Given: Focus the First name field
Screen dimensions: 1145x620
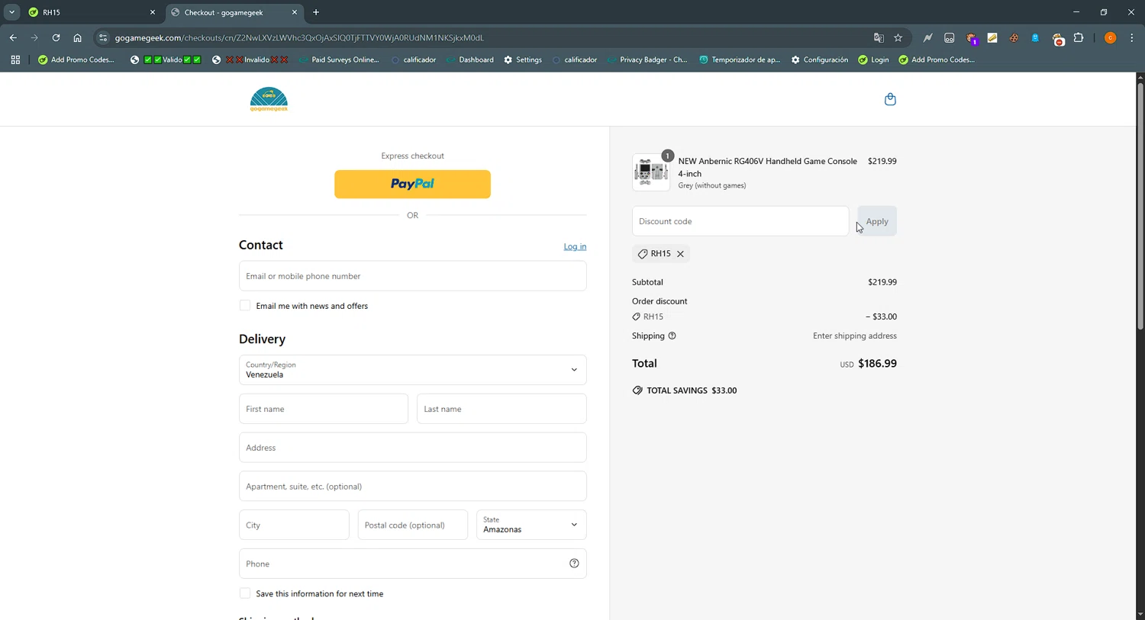Looking at the screenshot, I should point(324,409).
